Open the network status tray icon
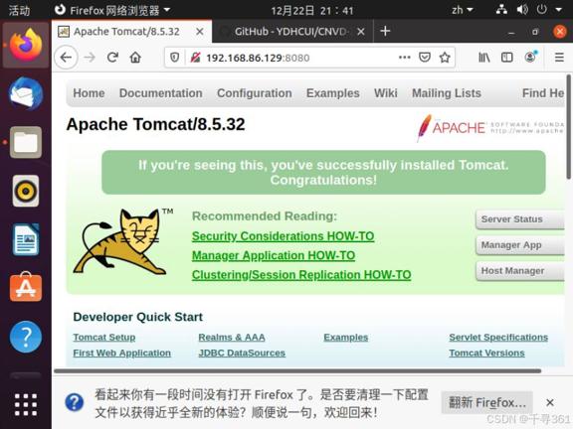 point(501,10)
